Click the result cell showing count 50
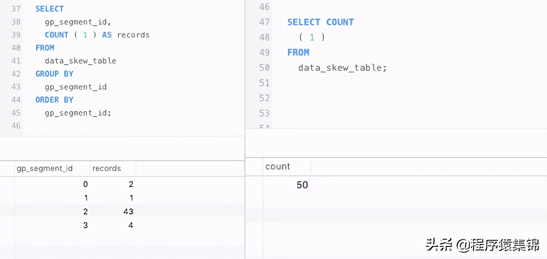The height and width of the screenshot is (259, 547). 287,185
